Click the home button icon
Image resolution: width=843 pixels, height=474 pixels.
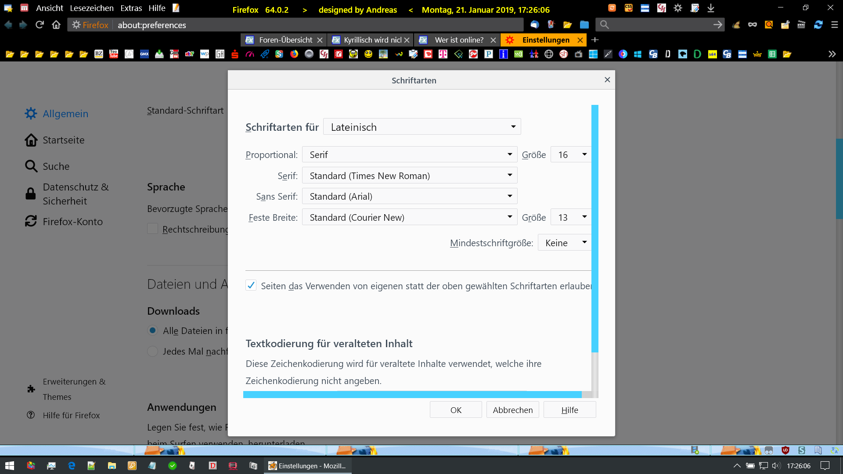[56, 25]
